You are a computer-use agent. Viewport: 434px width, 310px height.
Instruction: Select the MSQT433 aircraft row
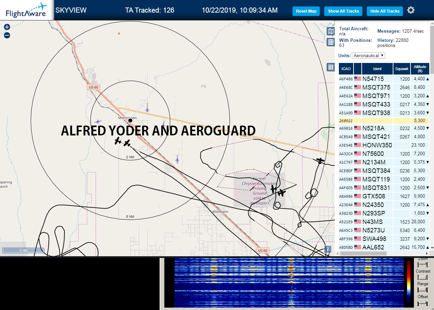point(384,104)
